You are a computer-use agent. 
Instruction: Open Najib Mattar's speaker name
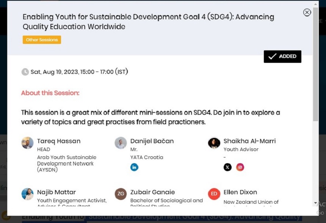56,192
